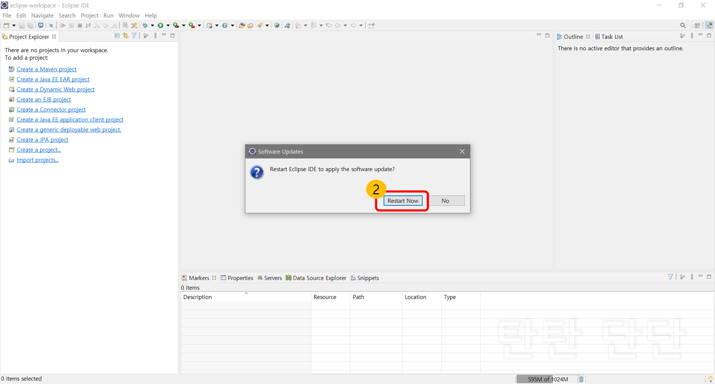Viewport: 715px width, 384px height.
Task: Expand the New wizard dropdown arrow
Action: point(14,25)
